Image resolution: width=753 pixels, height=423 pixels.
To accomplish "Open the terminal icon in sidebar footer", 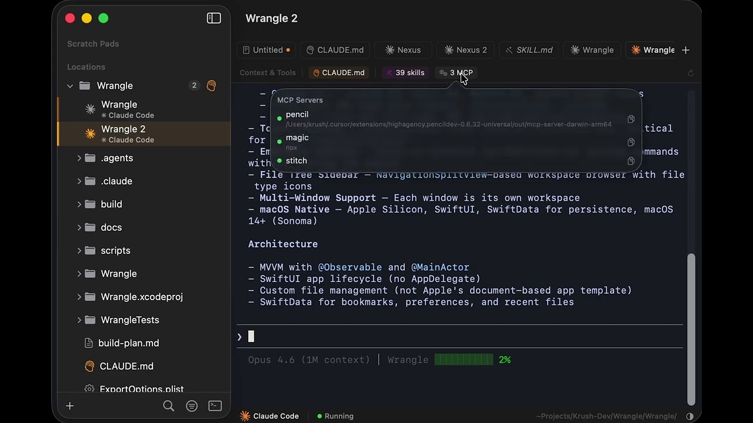I will (215, 406).
